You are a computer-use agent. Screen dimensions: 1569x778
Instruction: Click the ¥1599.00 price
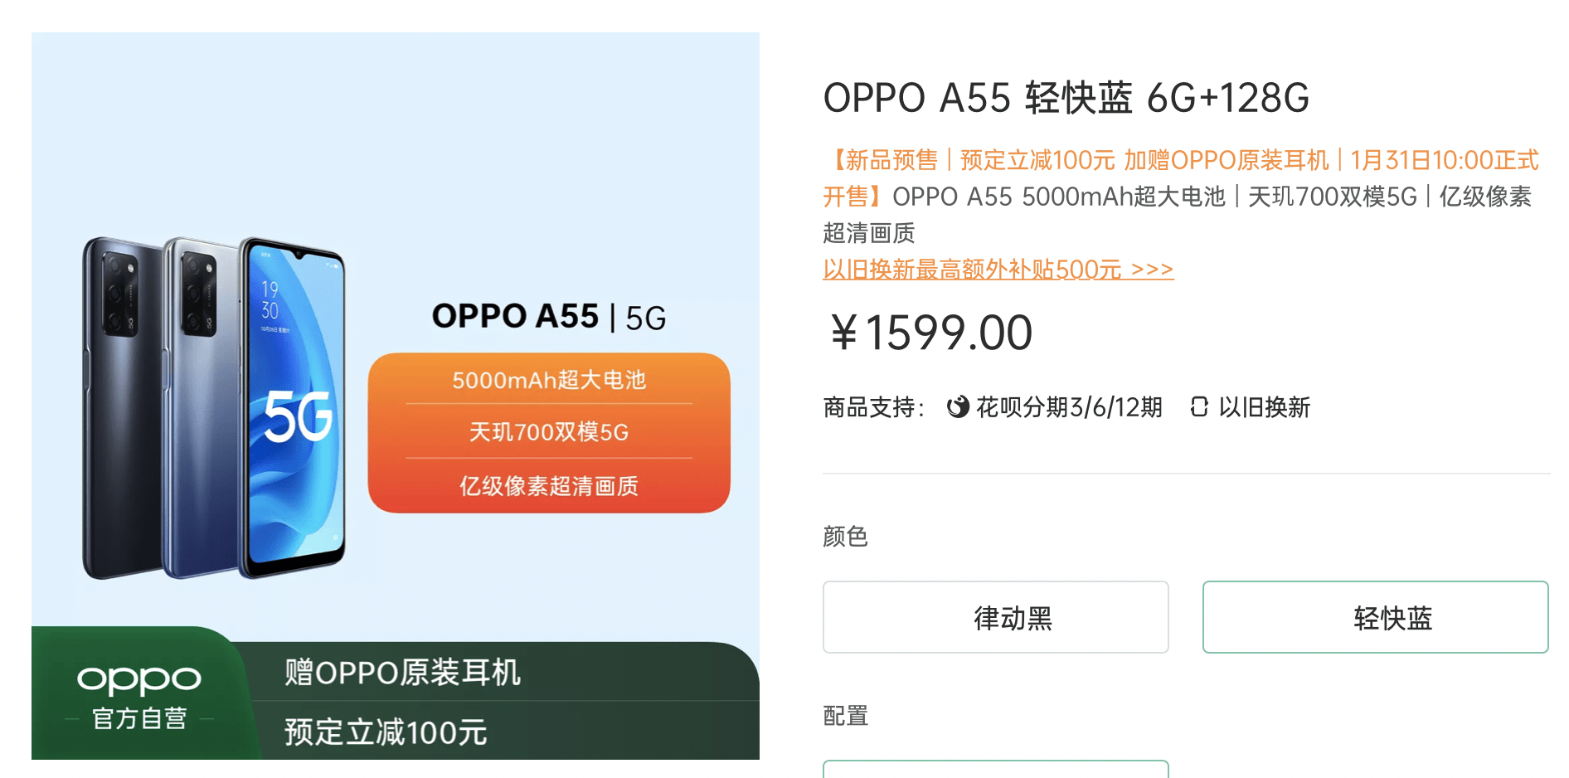point(930,333)
